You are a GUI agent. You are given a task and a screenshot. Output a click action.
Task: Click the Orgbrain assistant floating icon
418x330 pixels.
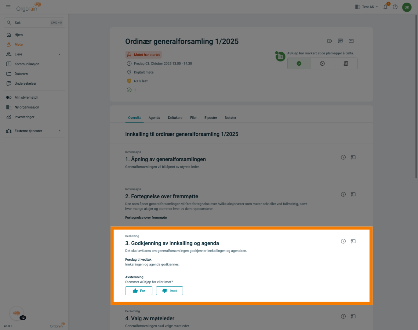(x=17, y=313)
